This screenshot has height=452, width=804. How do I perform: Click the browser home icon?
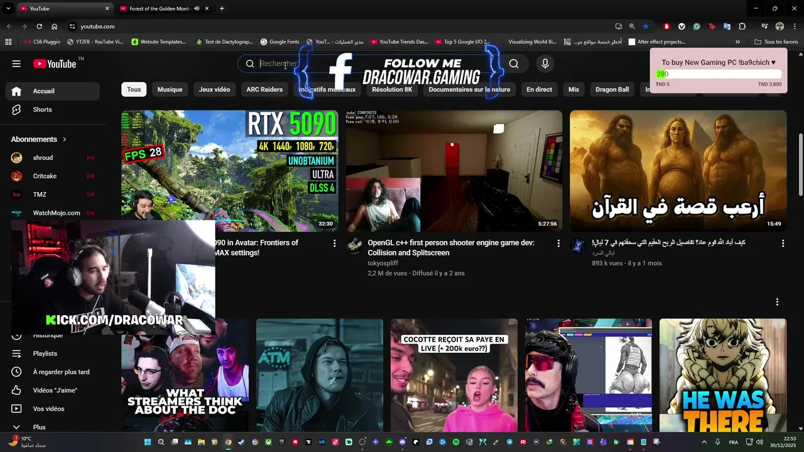[54, 26]
